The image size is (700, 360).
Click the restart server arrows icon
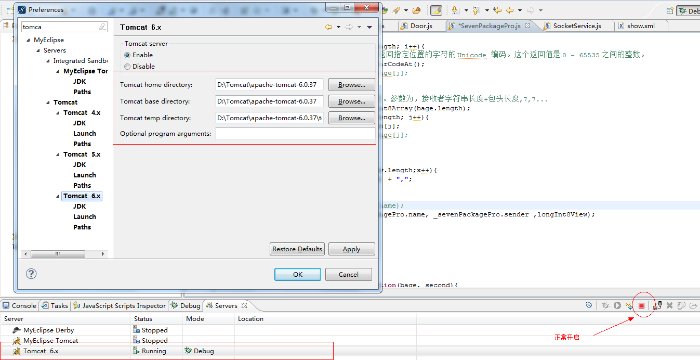click(629, 306)
